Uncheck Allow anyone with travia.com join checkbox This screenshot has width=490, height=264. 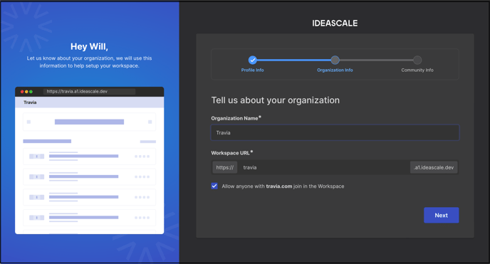214,186
